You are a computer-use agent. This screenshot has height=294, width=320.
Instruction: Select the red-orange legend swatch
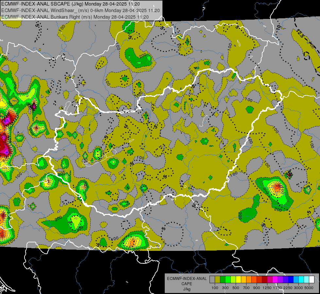tap(254, 279)
